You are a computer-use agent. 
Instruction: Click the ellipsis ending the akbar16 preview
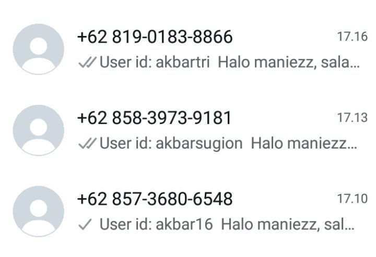coord(350,229)
